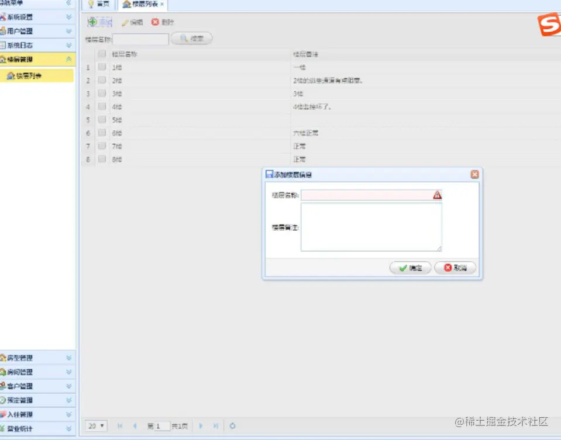561x440 pixels.
Task: Check the checkbox for row 6楼
Action: [102, 133]
